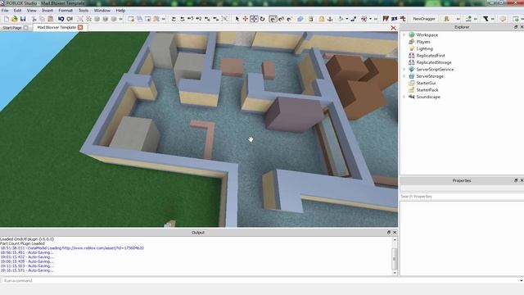
Task: Click the New file icon
Action: [x=7, y=19]
